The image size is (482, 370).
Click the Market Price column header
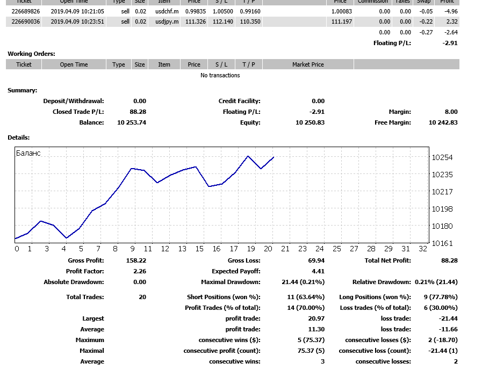[308, 64]
